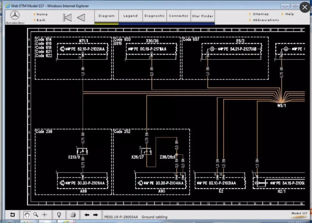This screenshot has width=312, height=223.
Task: Open the Star Finder tab
Action: tap(202, 16)
